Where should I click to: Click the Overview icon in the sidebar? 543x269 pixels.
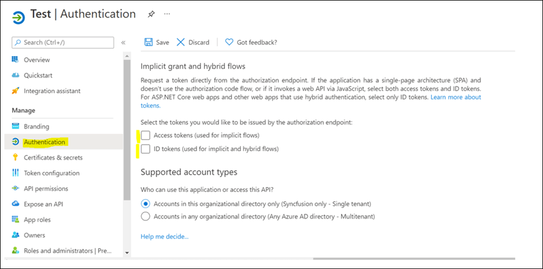[16, 60]
